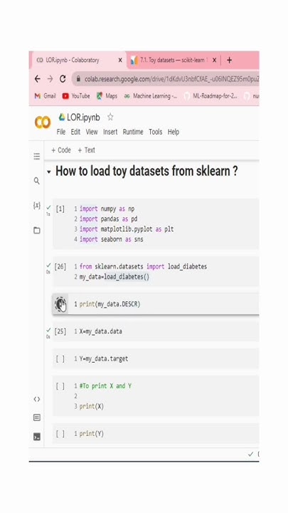This screenshot has height=513, width=288.
Task: Run the print(my_data.DESCR) cell
Action: [60, 304]
